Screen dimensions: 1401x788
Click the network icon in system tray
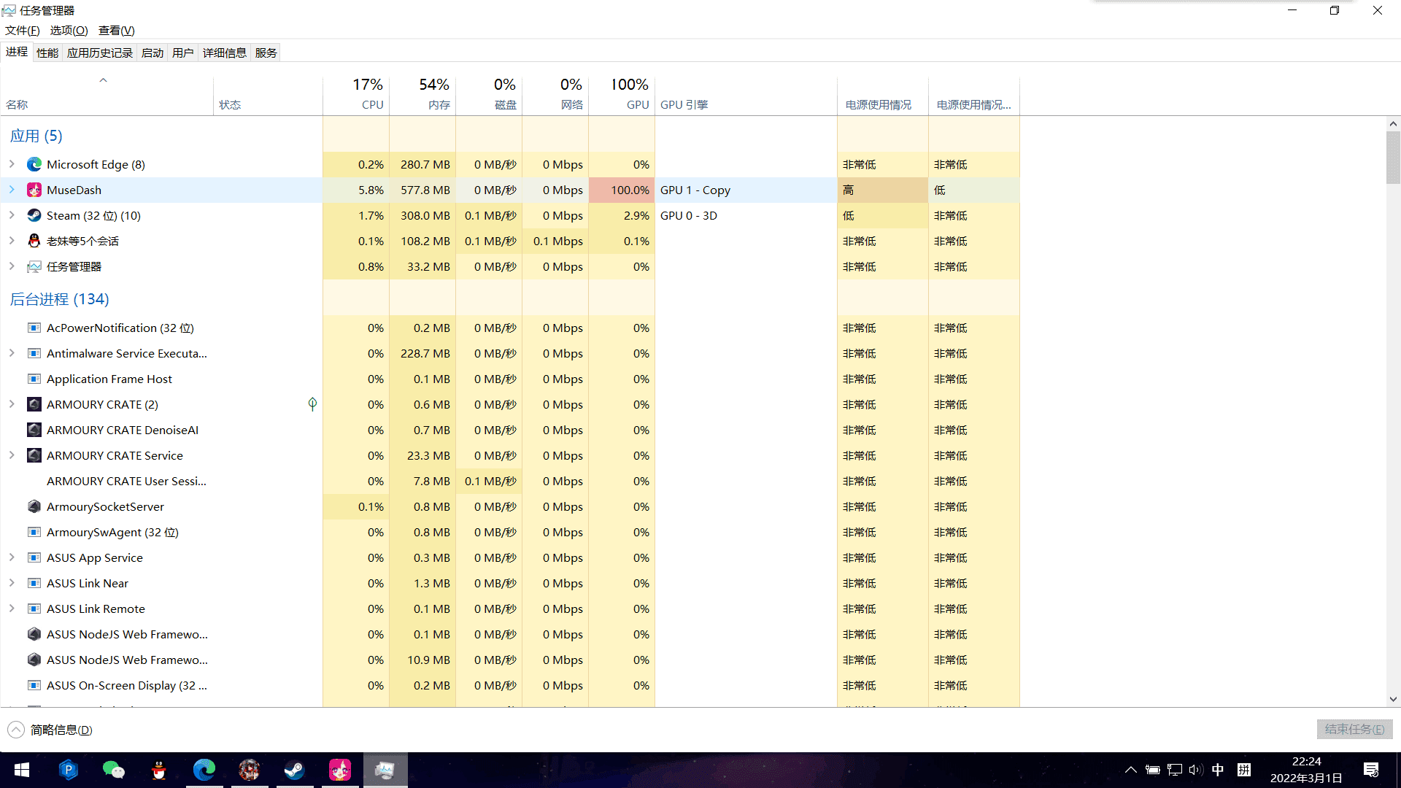coord(1175,770)
